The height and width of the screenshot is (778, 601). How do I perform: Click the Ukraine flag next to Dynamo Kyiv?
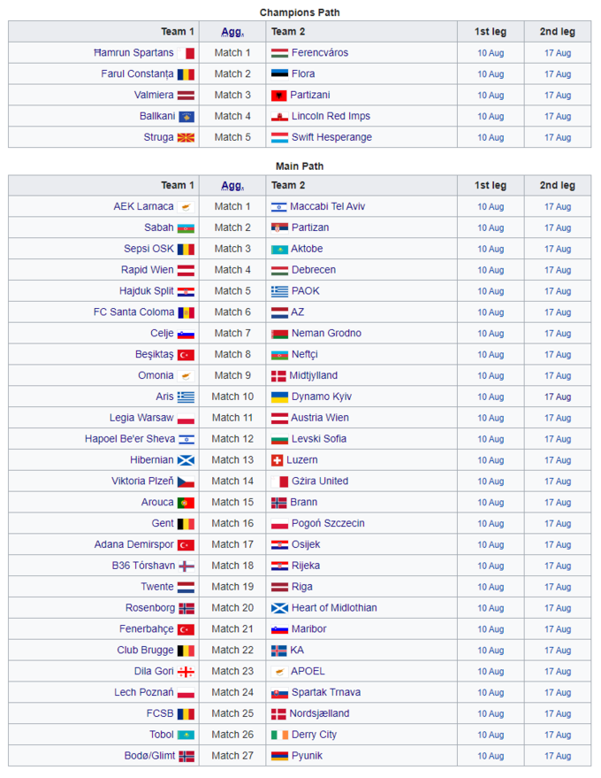(279, 397)
